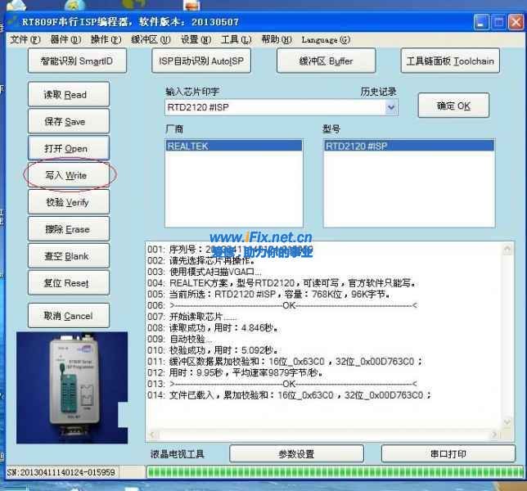The image size is (527, 491).
Task: Click the ISP AutoISP detect button
Action: [x=201, y=61]
